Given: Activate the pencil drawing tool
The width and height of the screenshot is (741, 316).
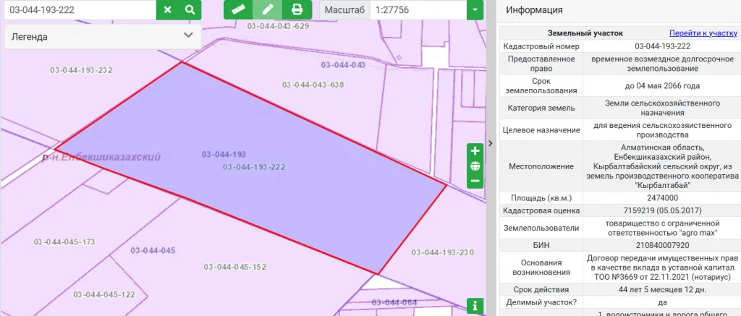Looking at the screenshot, I should (x=267, y=9).
